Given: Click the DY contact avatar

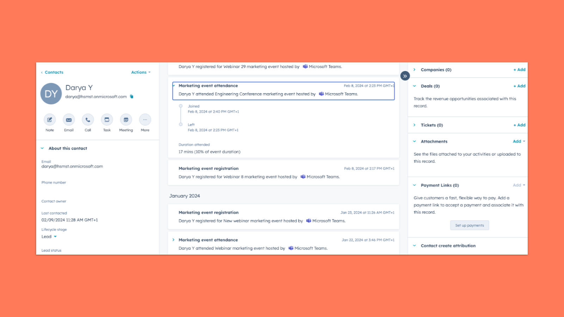Looking at the screenshot, I should [51, 93].
